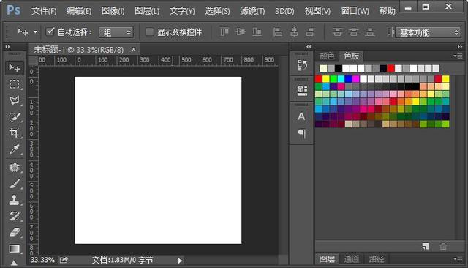Uncheck the 自动选择 checkbox
The image size is (468, 268).
click(50, 31)
